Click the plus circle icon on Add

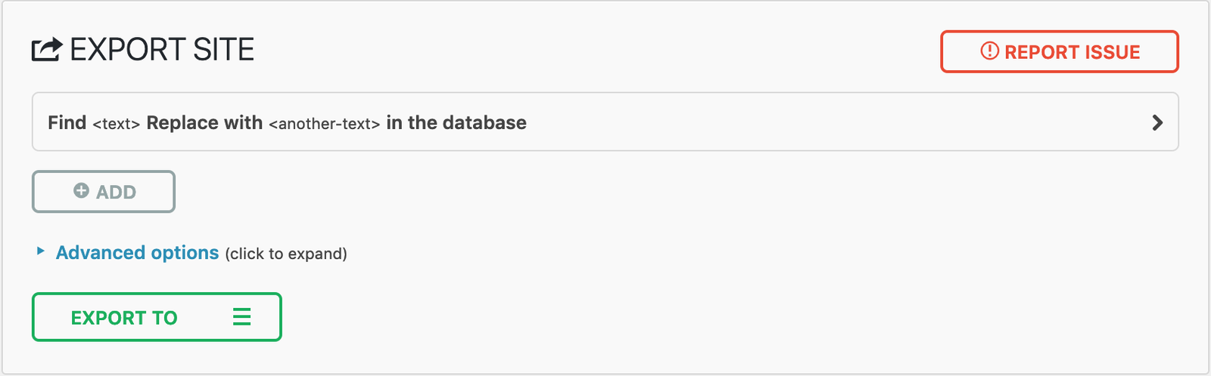[x=81, y=191]
